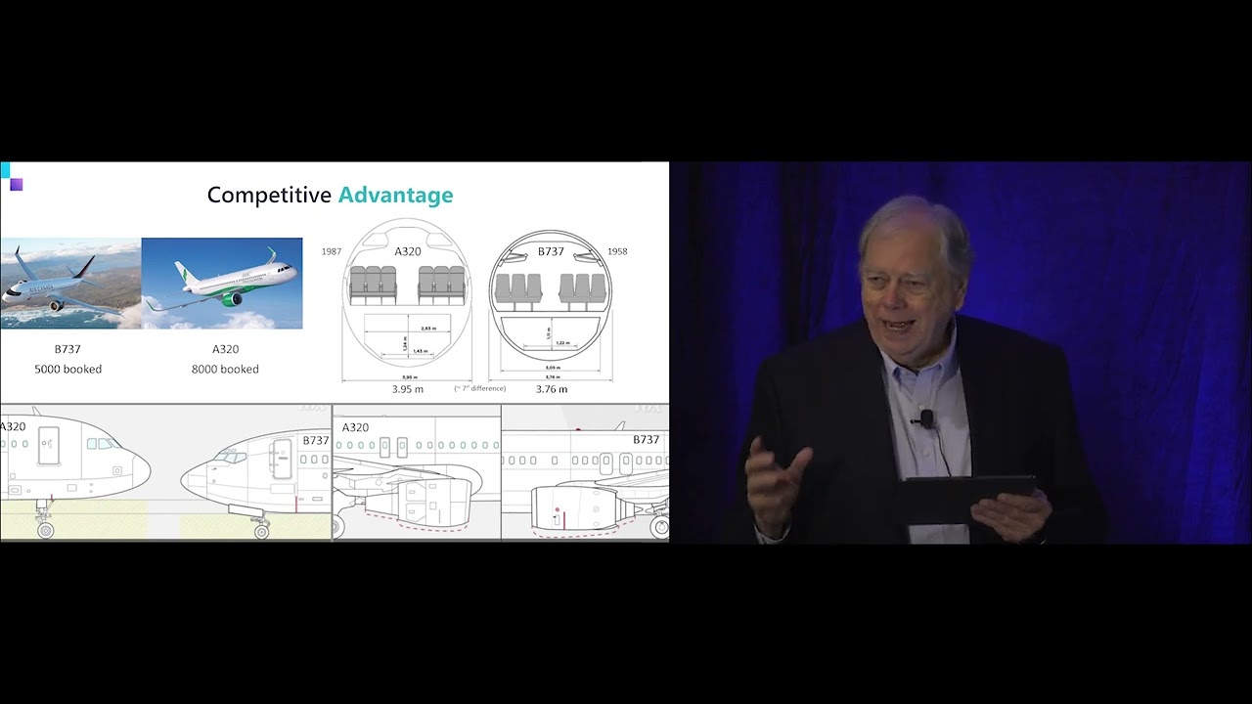The width and height of the screenshot is (1252, 704).
Task: Click 'A320' label in the nose drawing
Action: tap(13, 427)
